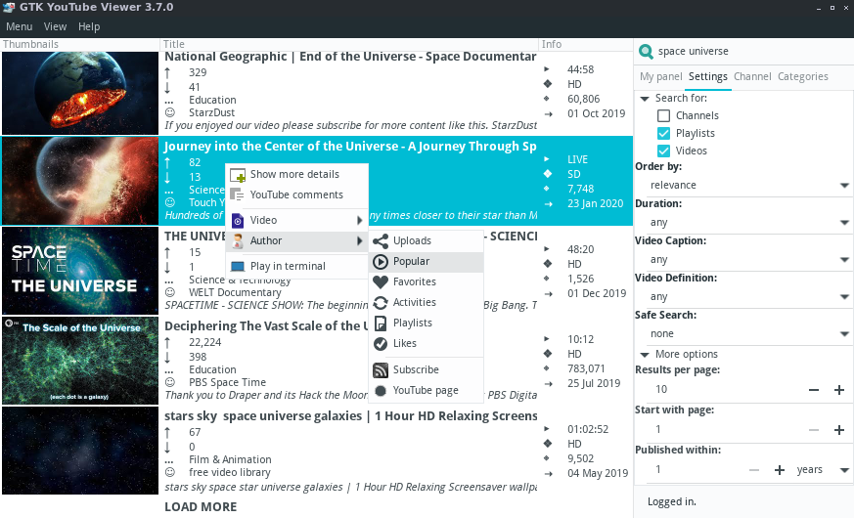Click the YouTube page icon
Image resolution: width=854 pixels, height=518 pixels.
381,391
